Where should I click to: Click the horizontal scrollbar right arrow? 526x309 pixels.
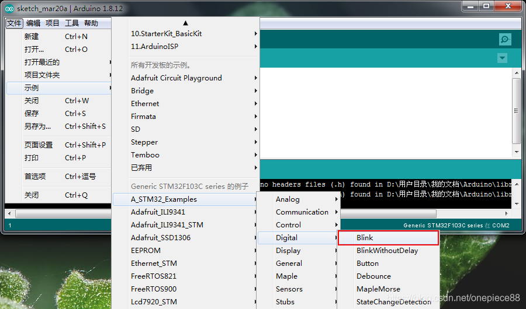[x=507, y=213]
